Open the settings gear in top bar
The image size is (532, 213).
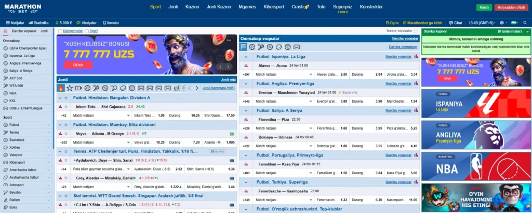tap(502, 23)
